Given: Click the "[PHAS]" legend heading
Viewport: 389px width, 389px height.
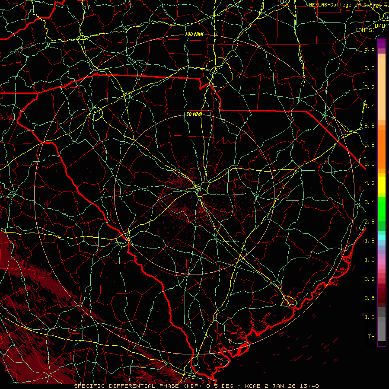Looking at the screenshot, I should 365,30.
